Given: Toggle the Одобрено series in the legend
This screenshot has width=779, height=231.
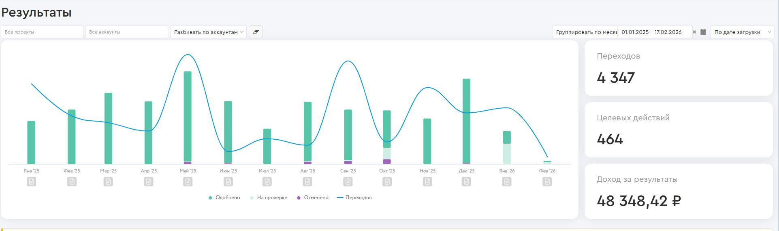Looking at the screenshot, I should 224,197.
